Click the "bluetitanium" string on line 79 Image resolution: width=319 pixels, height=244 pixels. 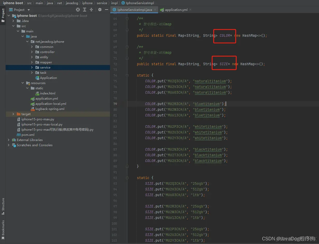207,104
